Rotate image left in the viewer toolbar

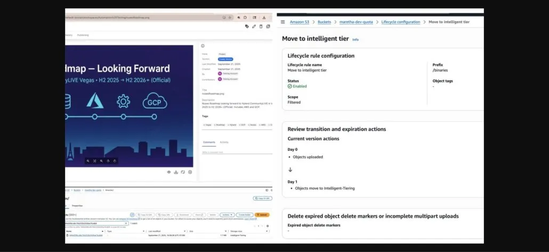tap(108, 161)
